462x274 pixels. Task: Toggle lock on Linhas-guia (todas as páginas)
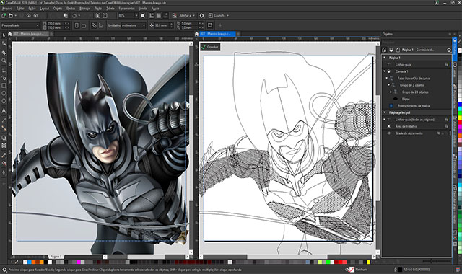click(x=446, y=120)
